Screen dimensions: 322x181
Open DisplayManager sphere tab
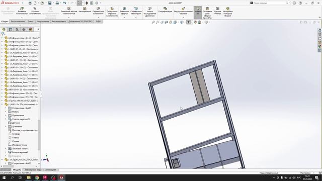pyautogui.click(x=31, y=30)
